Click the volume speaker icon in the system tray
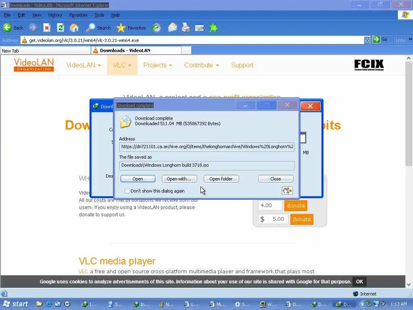413x310 pixels. [x=383, y=304]
